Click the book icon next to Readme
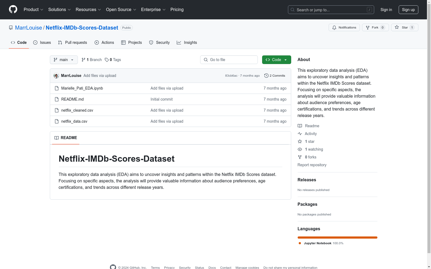 [x=300, y=126]
